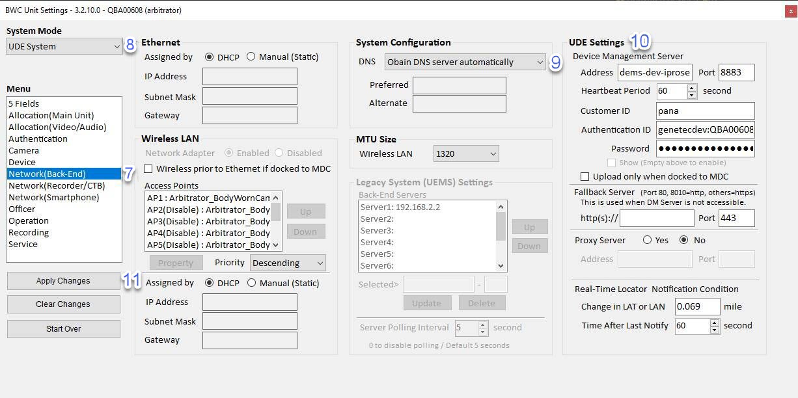The image size is (798, 398).
Task: Select 5 Fields in Menu list
Action: point(64,103)
